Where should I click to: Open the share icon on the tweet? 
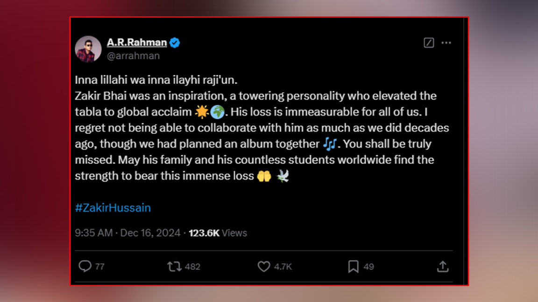coord(443,266)
